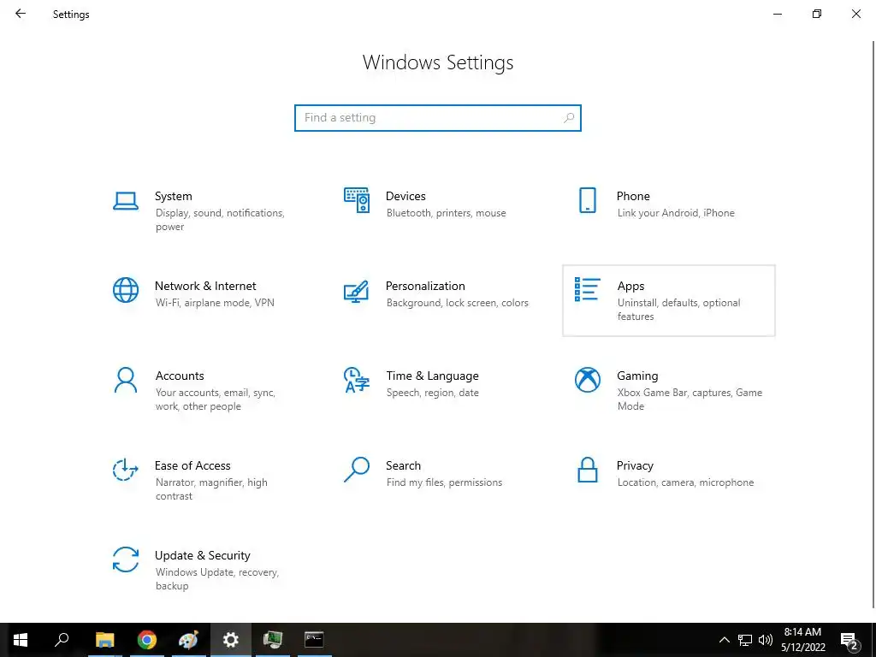Open the network status tray icon
Image resolution: width=876 pixels, height=657 pixels.
tap(745, 640)
